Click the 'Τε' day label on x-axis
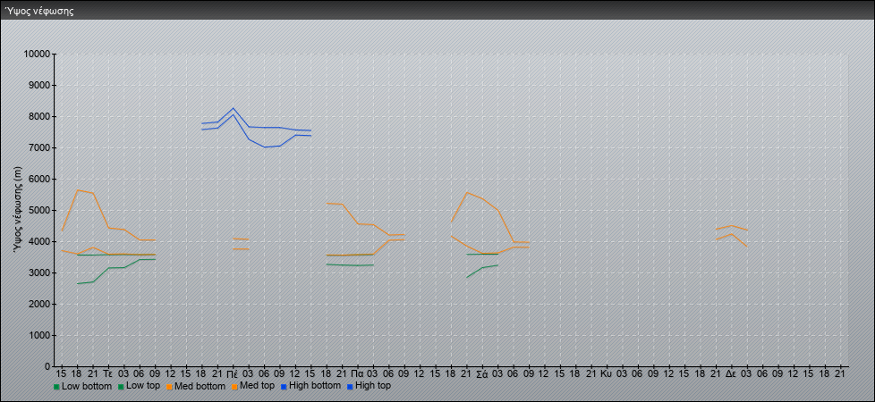Viewport: 875px width, 402px height. (x=108, y=374)
